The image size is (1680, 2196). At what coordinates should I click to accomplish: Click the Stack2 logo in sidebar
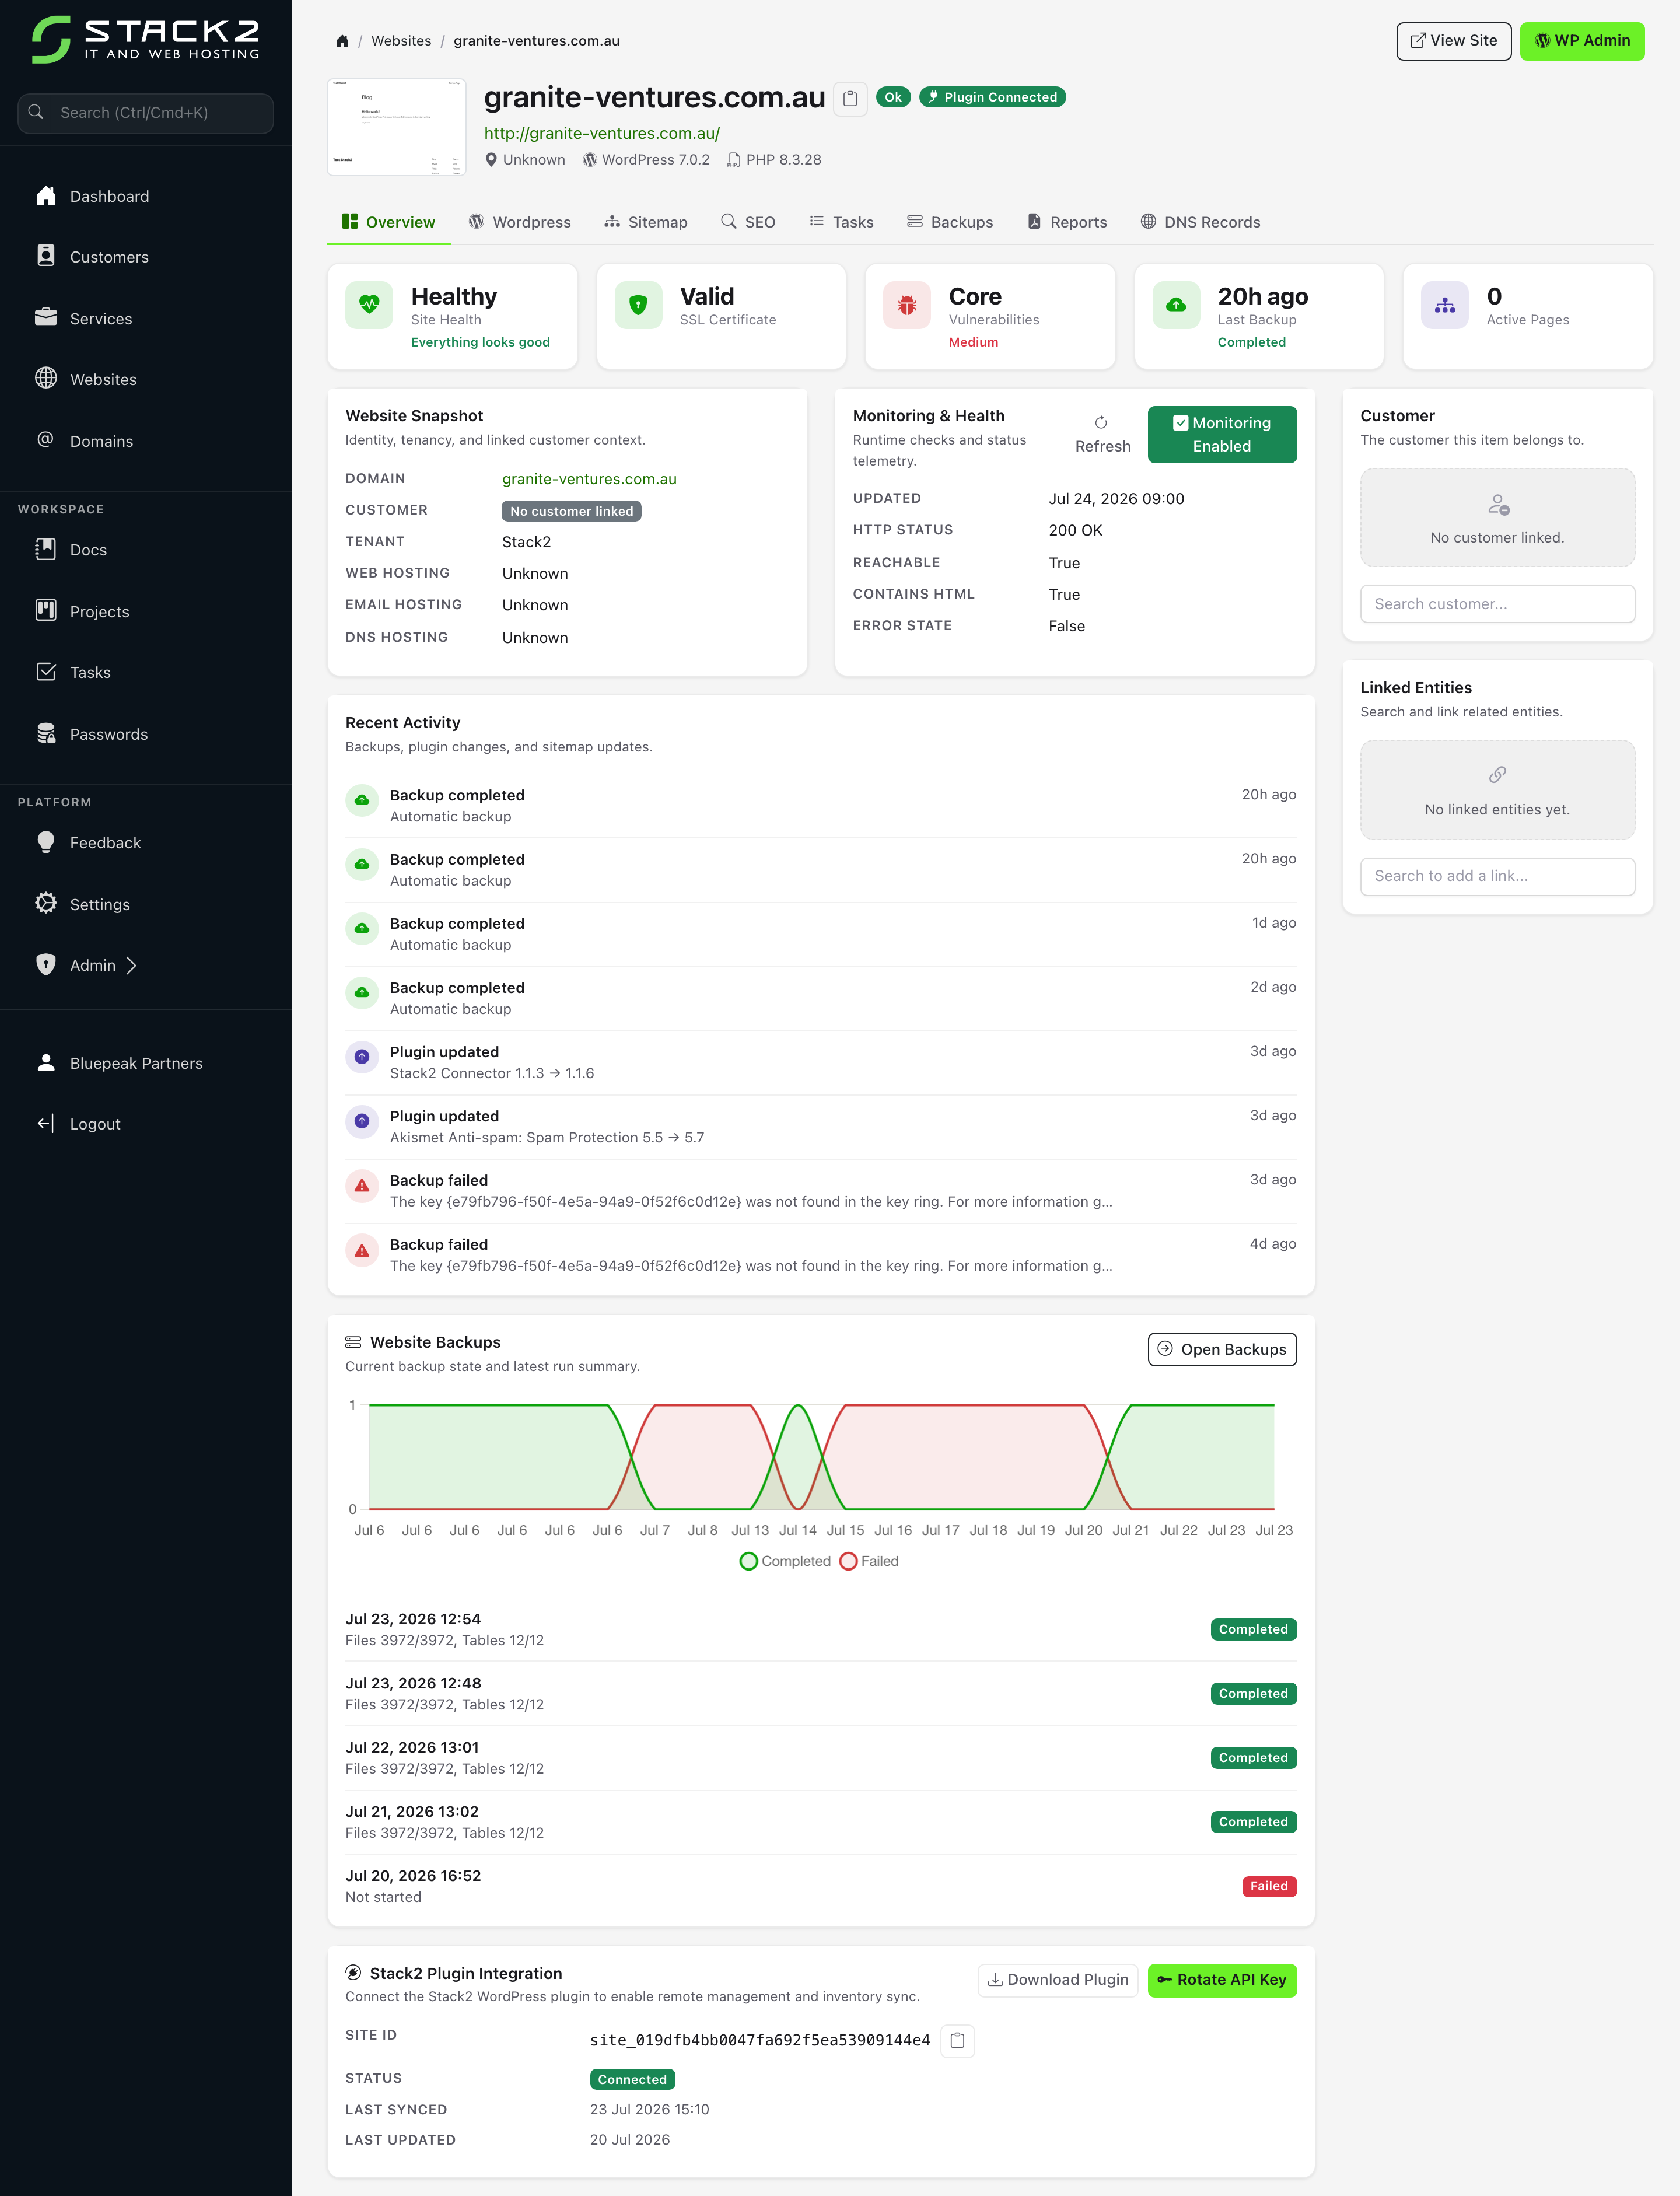pos(146,40)
